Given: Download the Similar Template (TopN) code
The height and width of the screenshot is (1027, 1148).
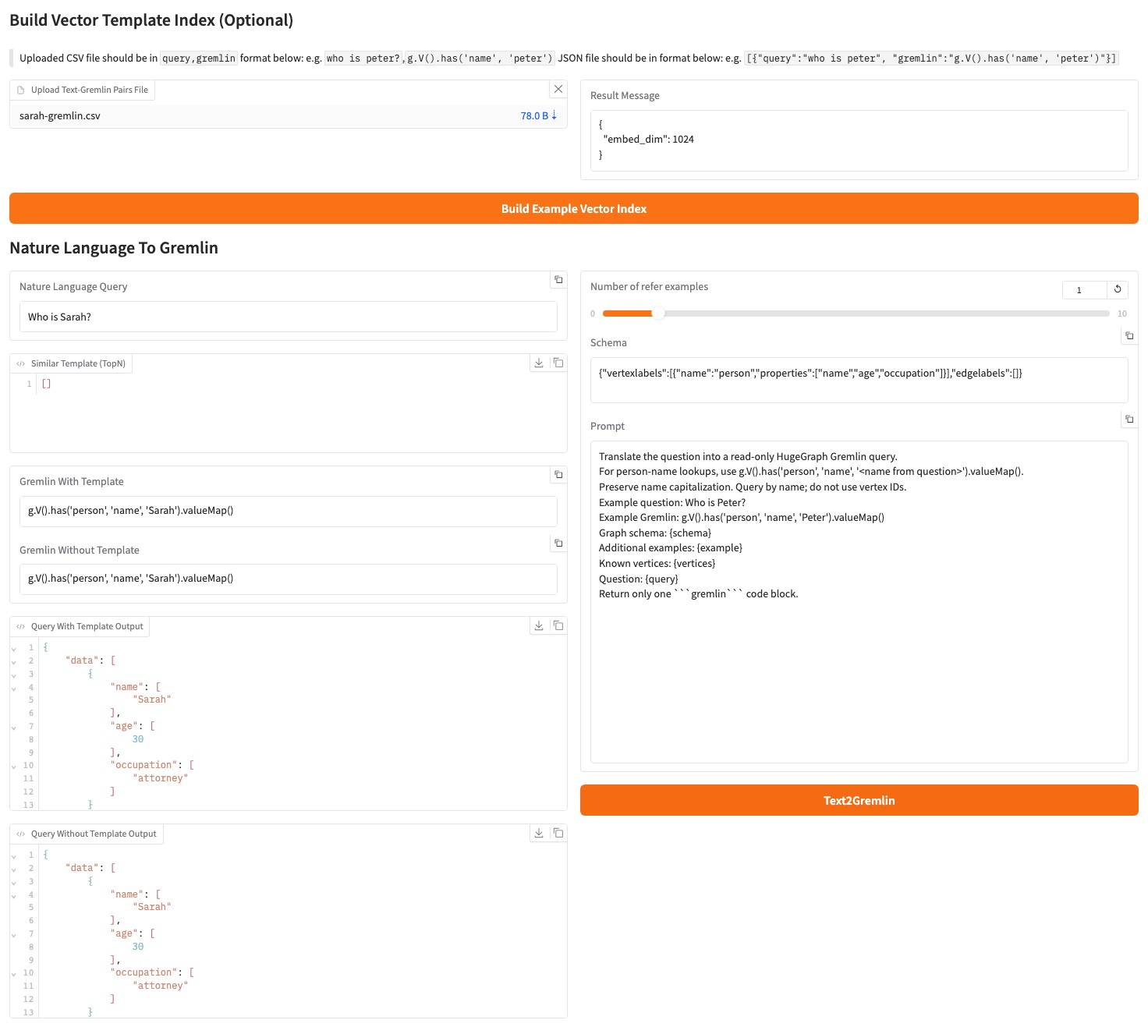Looking at the screenshot, I should 539,363.
